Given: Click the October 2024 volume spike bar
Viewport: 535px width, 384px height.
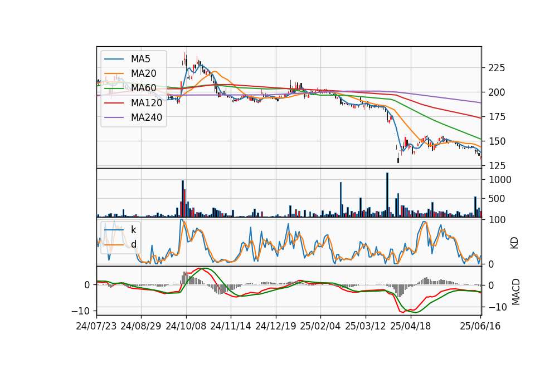Looking at the screenshot, I should pos(183,199).
